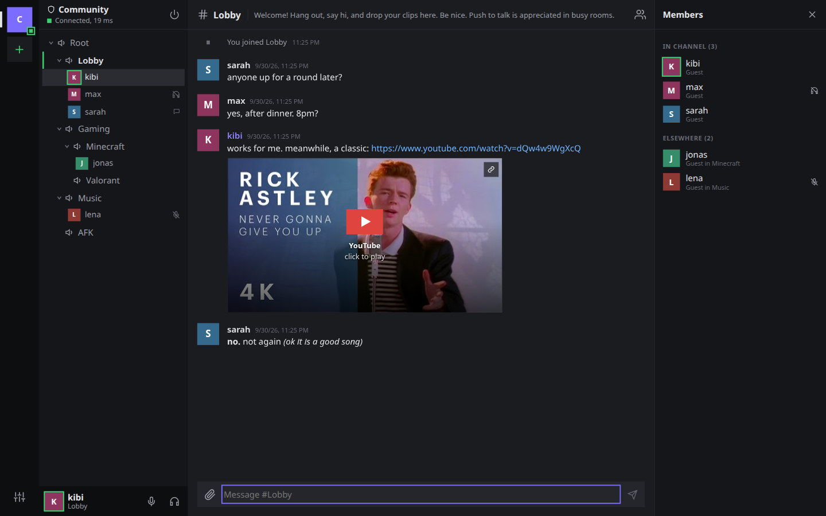The width and height of the screenshot is (826, 516).
Task: Select max in the Lobby tree
Action: pyautogui.click(x=114, y=95)
